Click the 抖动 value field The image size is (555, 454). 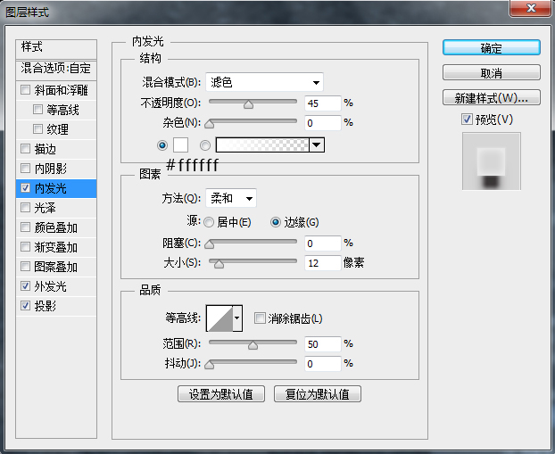(323, 364)
